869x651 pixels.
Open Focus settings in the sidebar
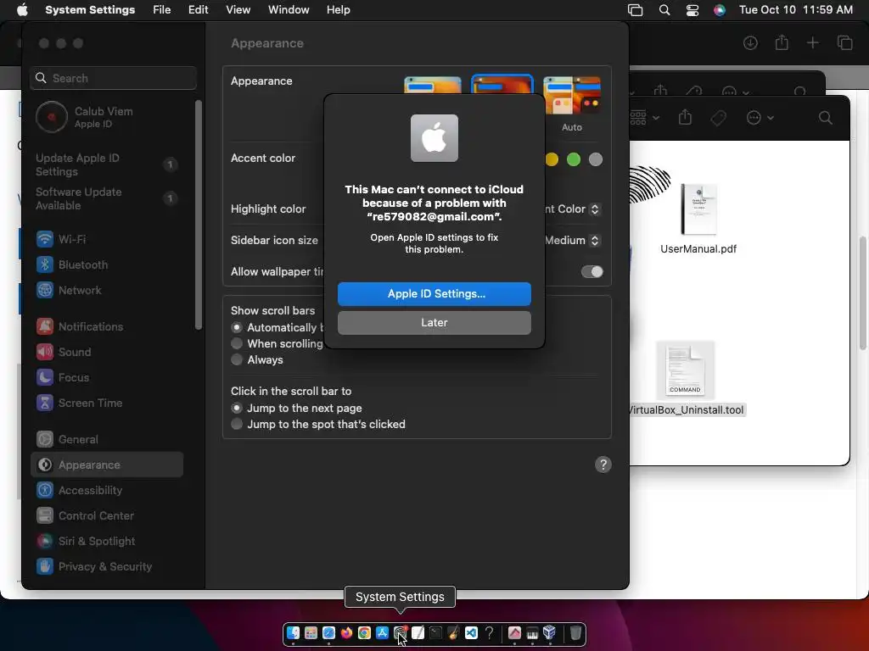(106, 377)
